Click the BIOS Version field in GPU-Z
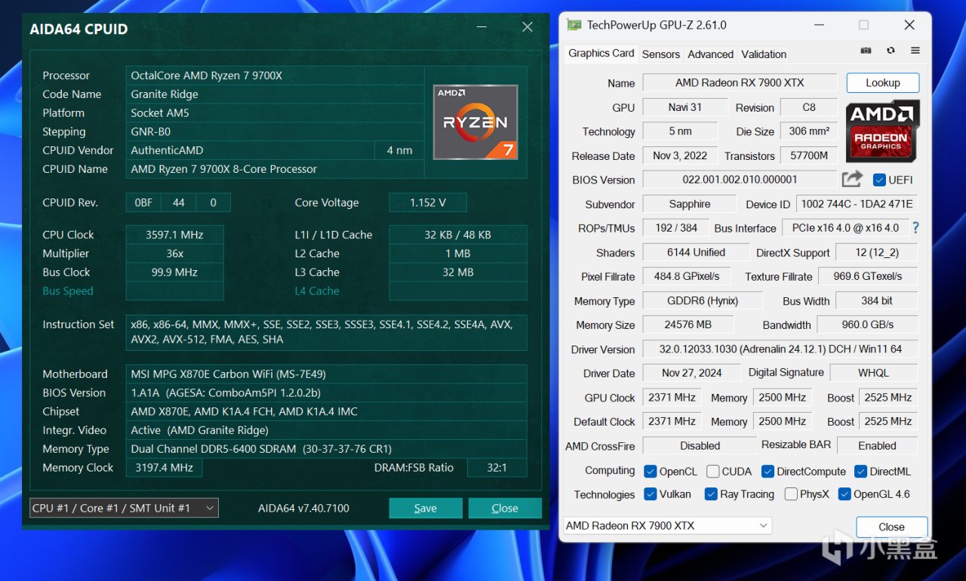The image size is (966, 581). tap(740, 180)
